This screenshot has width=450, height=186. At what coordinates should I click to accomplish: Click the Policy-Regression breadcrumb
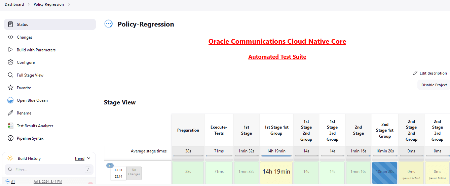(x=49, y=4)
